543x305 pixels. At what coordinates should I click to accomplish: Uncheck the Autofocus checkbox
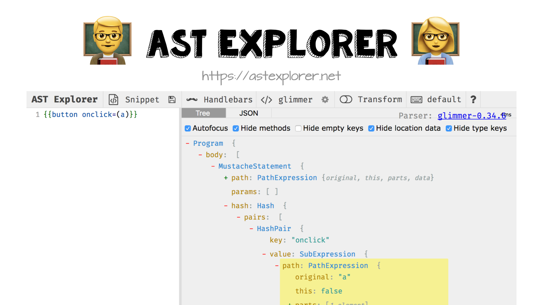pos(188,128)
